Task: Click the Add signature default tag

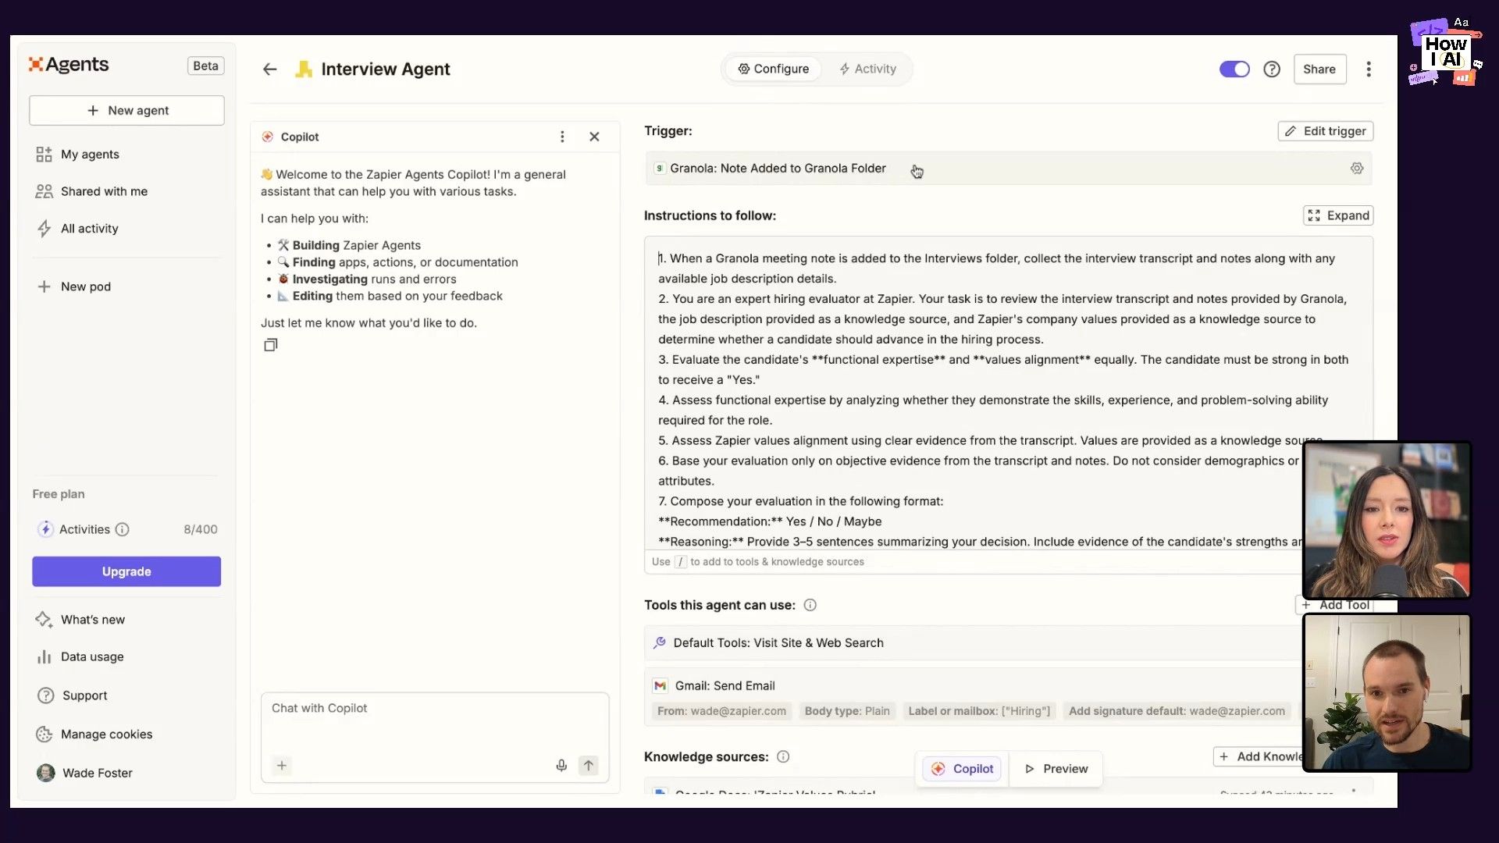Action: pyautogui.click(x=1177, y=711)
